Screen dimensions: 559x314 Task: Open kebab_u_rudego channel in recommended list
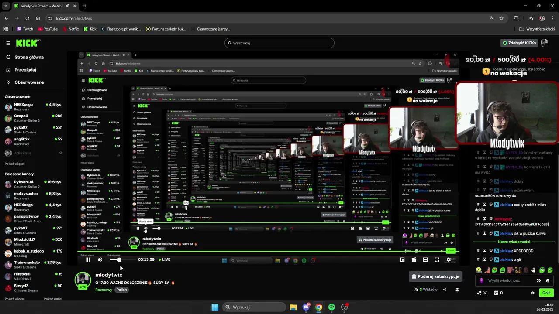(34, 253)
